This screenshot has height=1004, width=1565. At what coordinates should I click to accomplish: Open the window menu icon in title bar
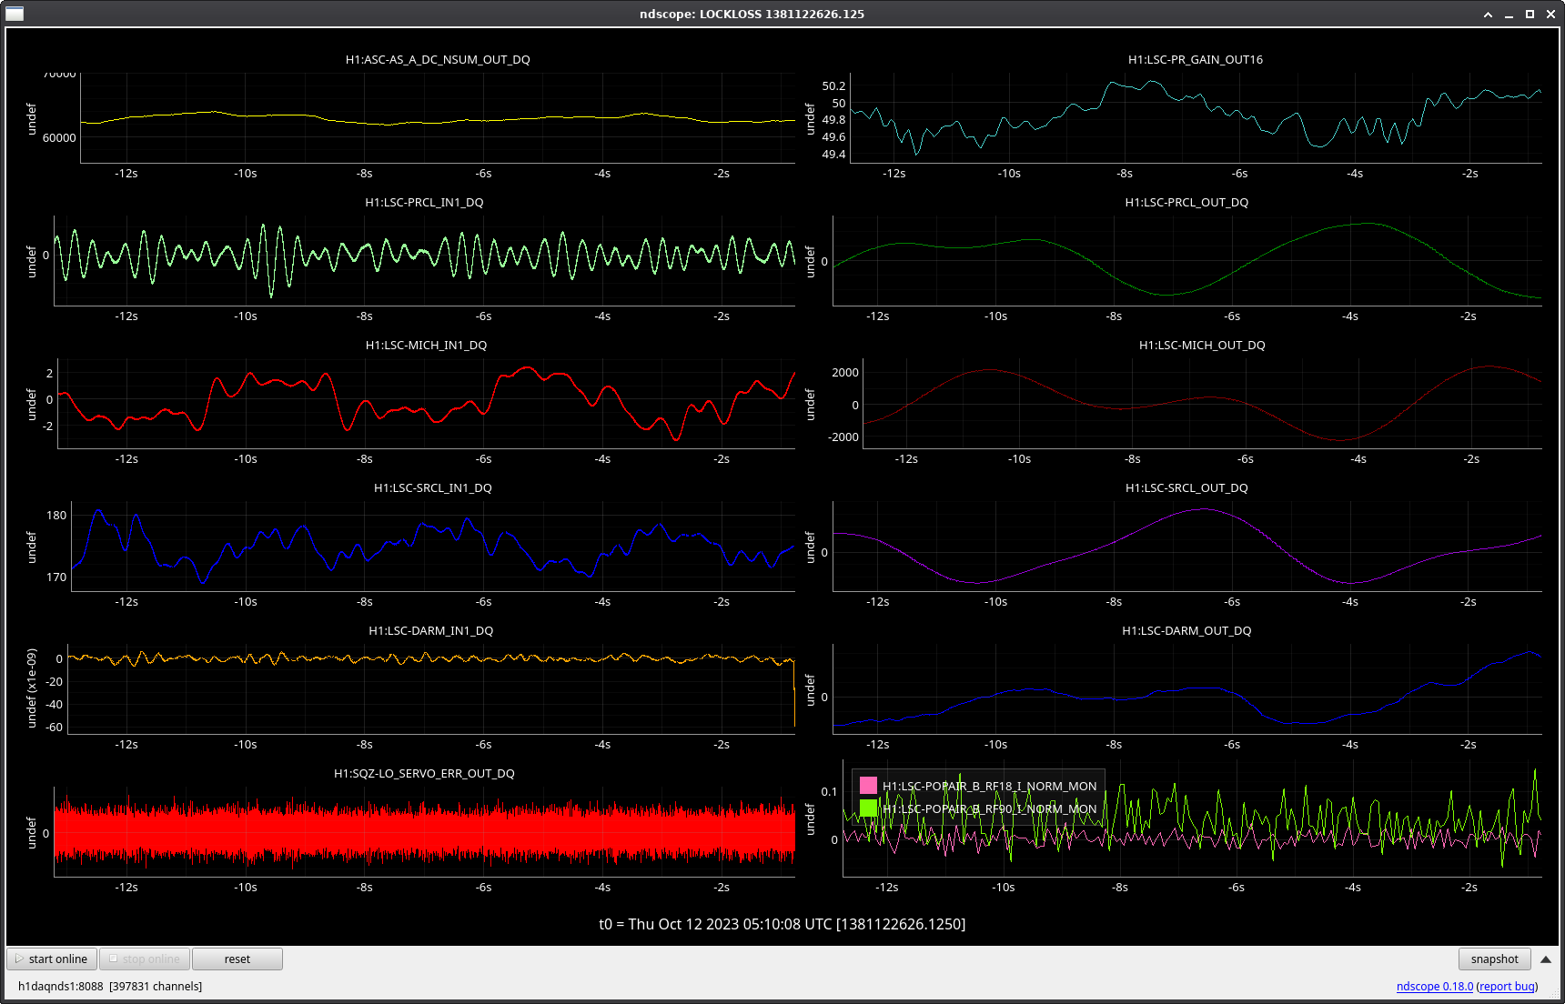tap(14, 14)
